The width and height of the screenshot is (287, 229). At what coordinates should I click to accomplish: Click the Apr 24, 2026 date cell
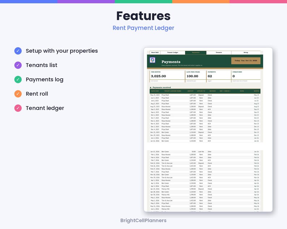155,189
